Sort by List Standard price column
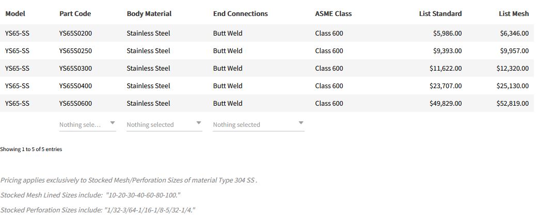Viewport: 536px width, 216px height. (x=440, y=14)
